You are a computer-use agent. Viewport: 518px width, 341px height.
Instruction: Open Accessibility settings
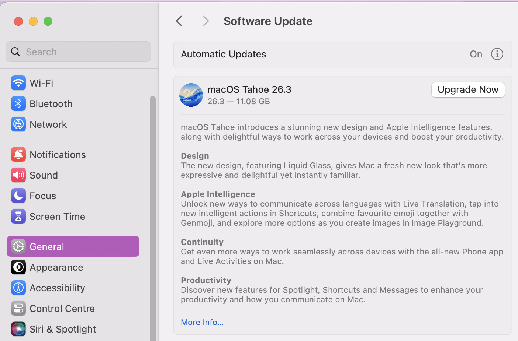click(x=57, y=288)
